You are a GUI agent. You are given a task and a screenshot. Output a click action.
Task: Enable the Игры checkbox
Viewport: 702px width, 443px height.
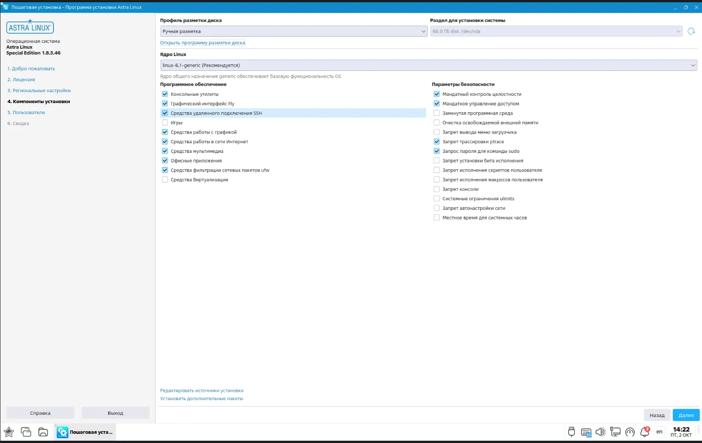pos(165,122)
